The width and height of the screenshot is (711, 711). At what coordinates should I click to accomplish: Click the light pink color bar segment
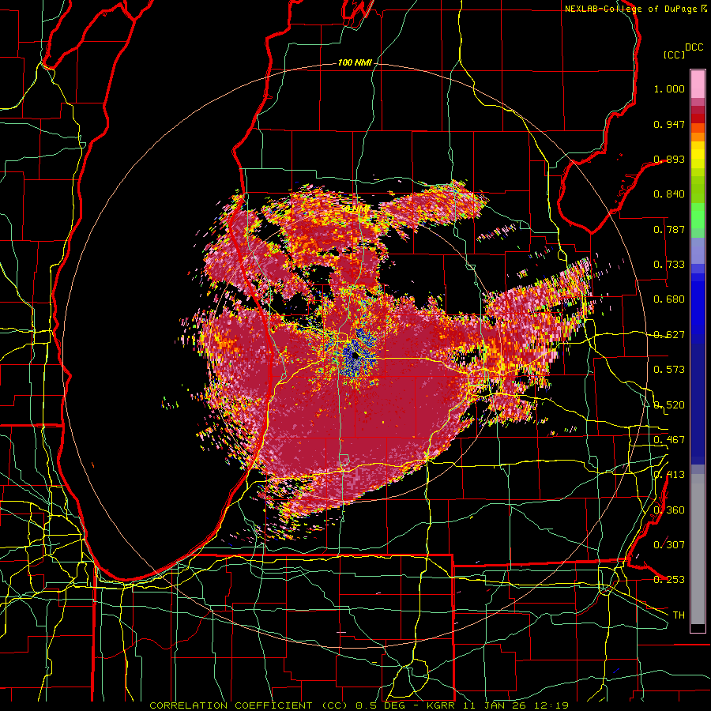pos(698,84)
